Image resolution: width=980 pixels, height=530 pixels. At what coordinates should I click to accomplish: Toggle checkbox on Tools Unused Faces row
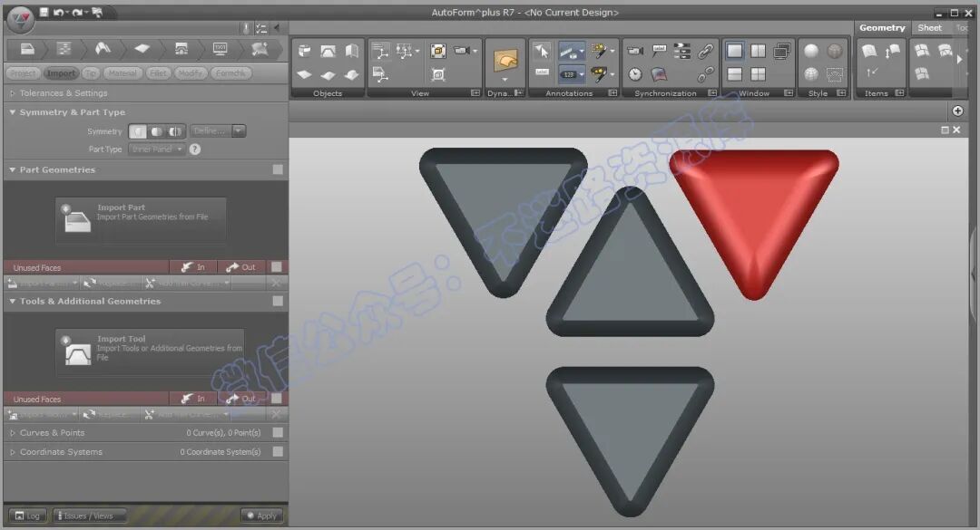coord(276,399)
